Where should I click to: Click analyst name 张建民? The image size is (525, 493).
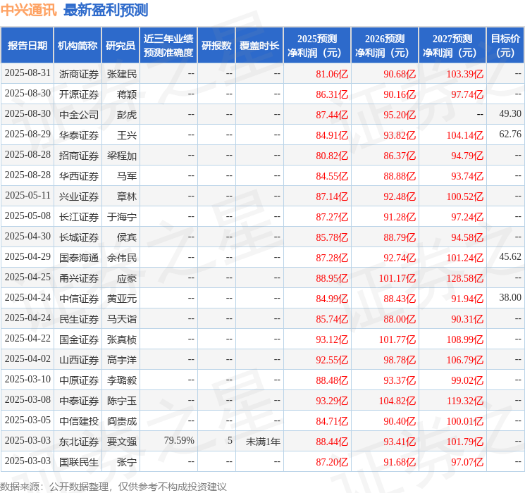122,74
